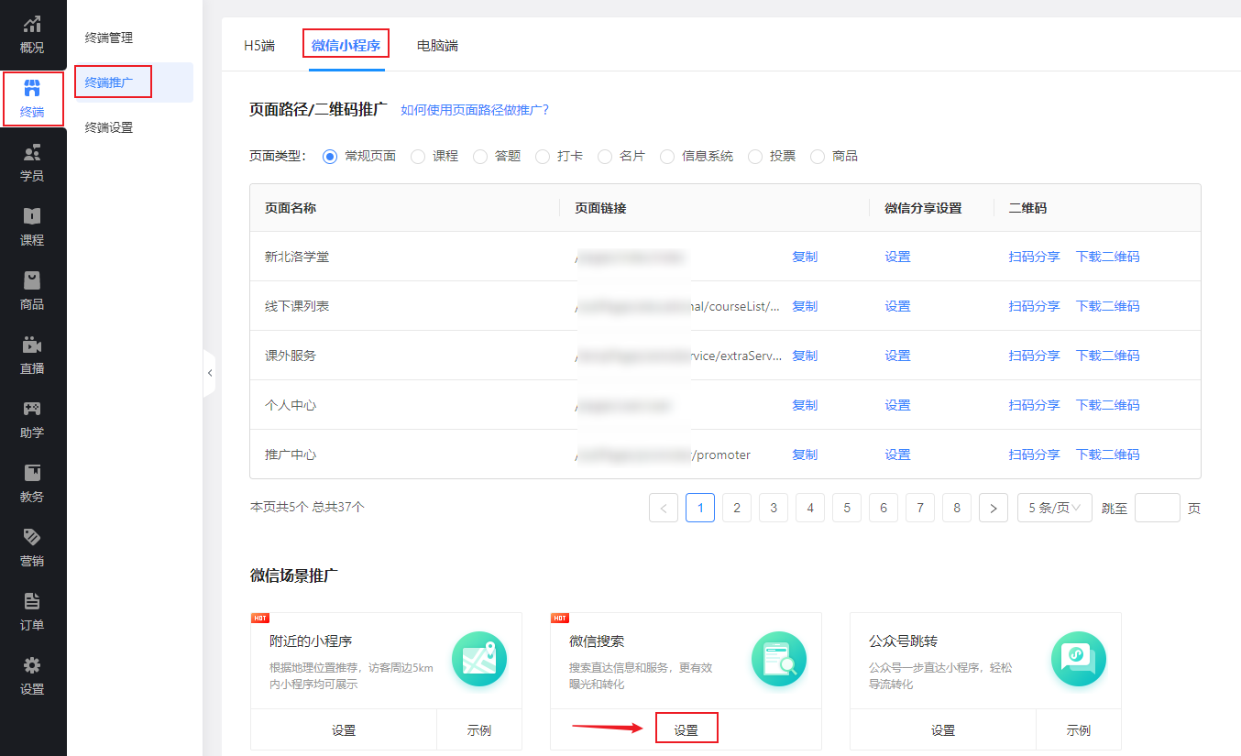Go to page 5 in pagination
This screenshot has height=756, width=1241.
[x=847, y=508]
